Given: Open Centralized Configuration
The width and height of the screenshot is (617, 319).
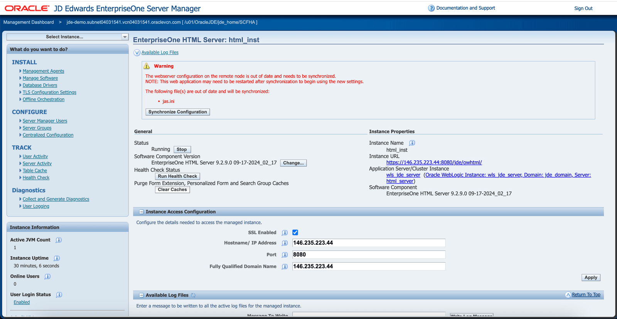Looking at the screenshot, I should (48, 135).
